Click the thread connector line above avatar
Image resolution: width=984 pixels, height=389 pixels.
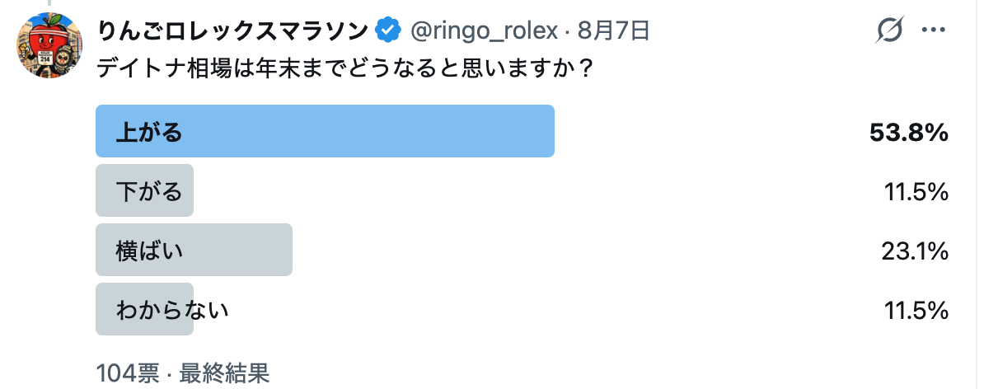tap(49, 2)
